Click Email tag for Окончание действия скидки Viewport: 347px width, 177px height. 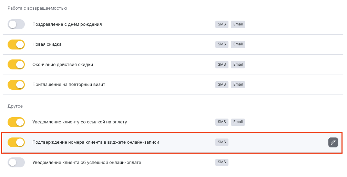pyautogui.click(x=238, y=65)
